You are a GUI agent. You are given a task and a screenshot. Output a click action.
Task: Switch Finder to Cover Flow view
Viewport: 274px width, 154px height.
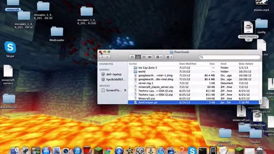[x=150, y=57]
